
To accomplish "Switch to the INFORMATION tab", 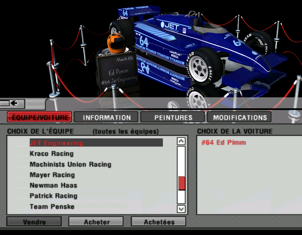I will 106,117.
